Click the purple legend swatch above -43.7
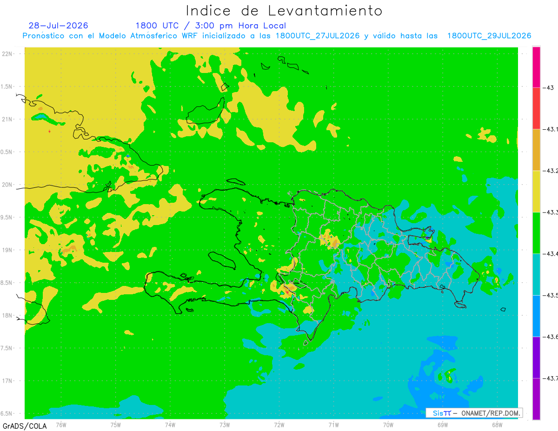The image size is (558, 431). pos(536,357)
